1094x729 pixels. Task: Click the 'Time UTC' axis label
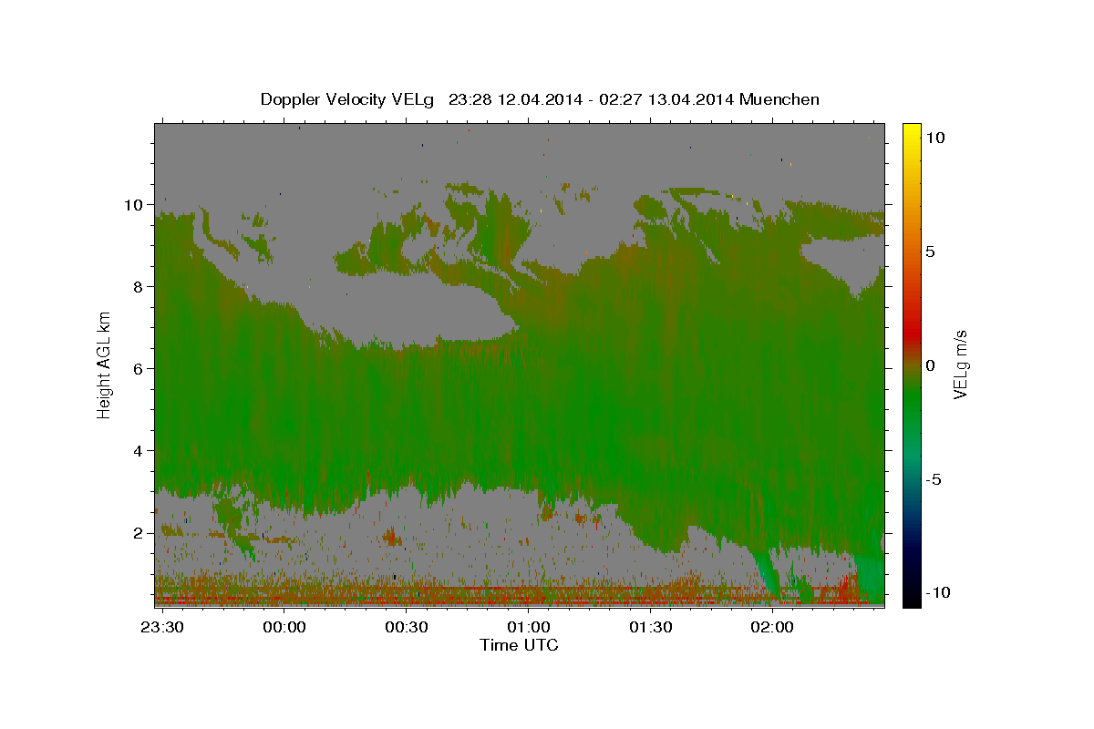pyautogui.click(x=519, y=645)
